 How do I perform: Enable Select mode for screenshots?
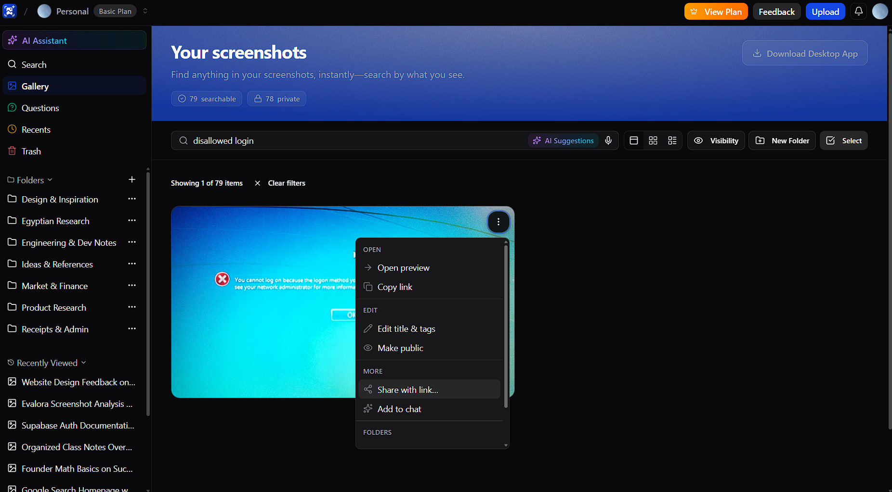pyautogui.click(x=843, y=140)
